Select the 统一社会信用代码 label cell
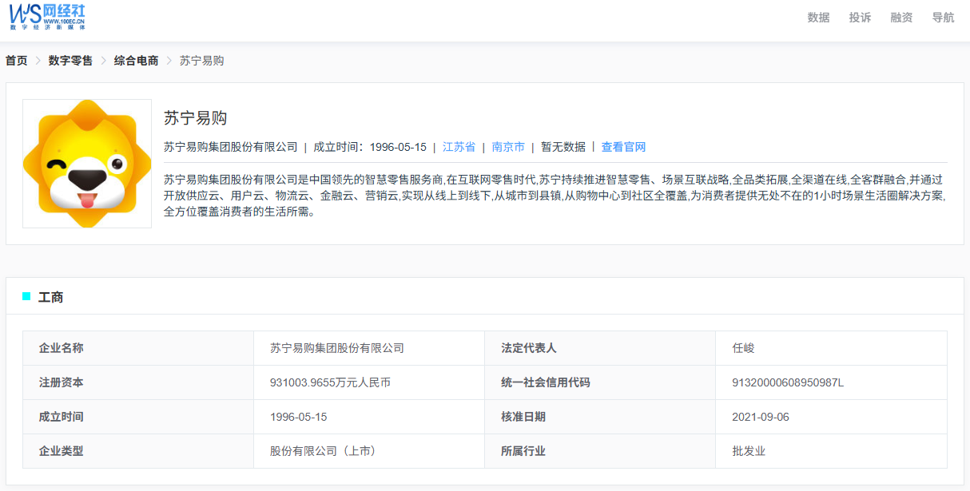970x491 pixels. [600, 382]
